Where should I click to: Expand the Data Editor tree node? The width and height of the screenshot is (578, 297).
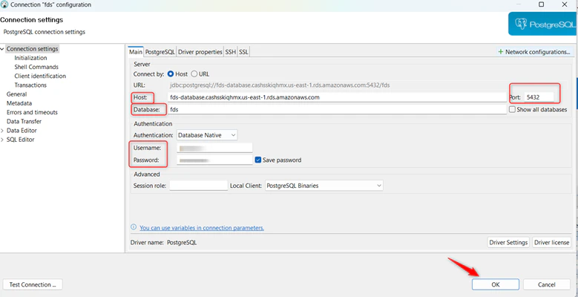click(x=2, y=131)
